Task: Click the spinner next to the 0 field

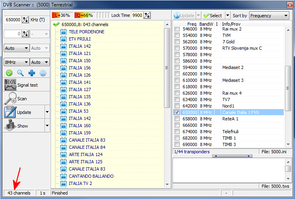Action: 25,34
